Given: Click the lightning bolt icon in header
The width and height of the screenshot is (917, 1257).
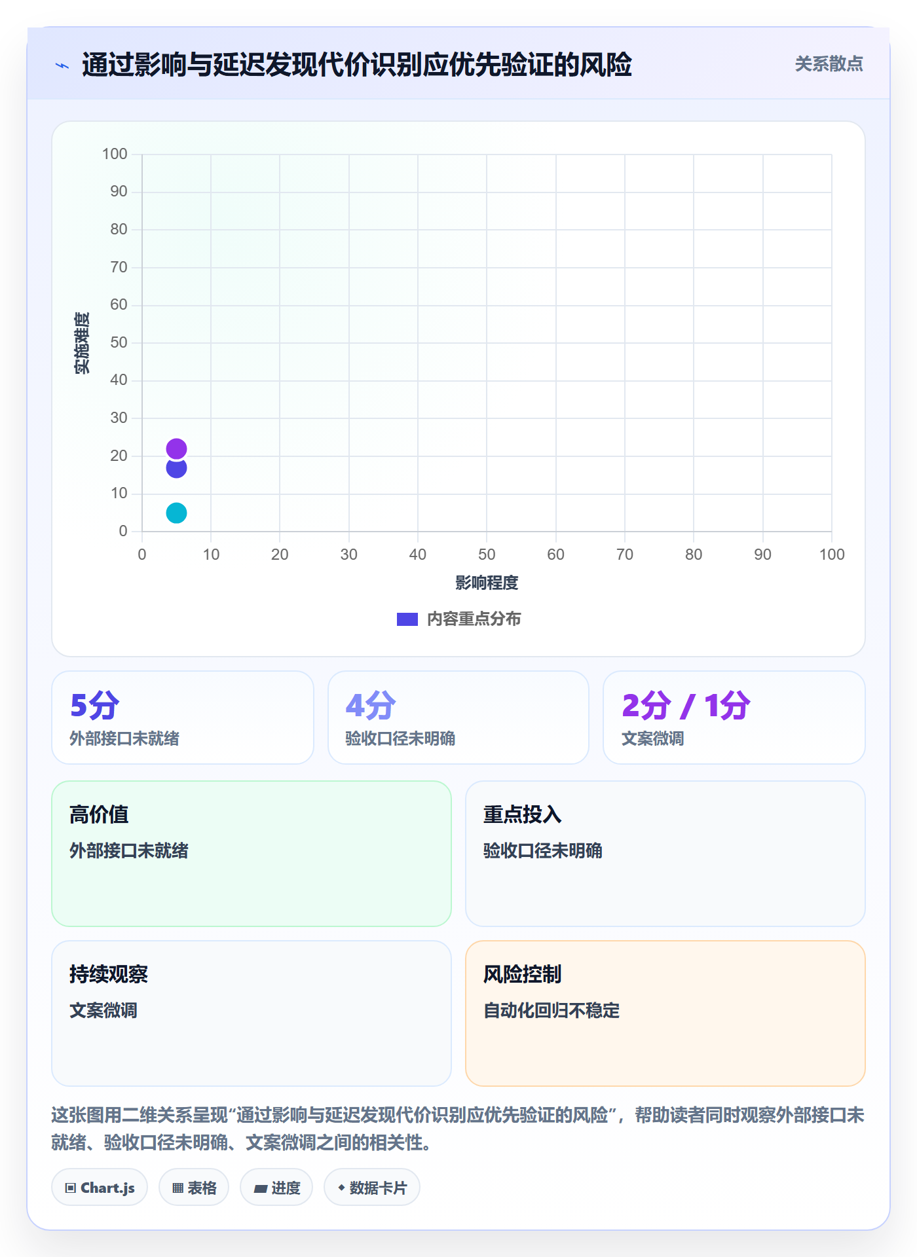Looking at the screenshot, I should click(62, 65).
